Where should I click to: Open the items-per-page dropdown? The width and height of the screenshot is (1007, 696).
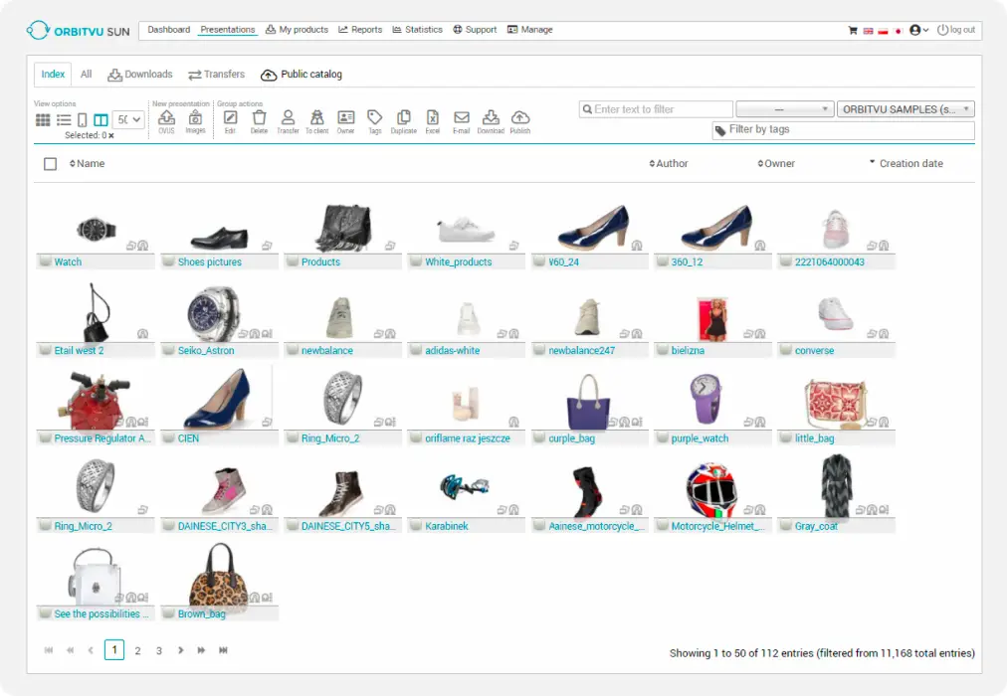(128, 120)
